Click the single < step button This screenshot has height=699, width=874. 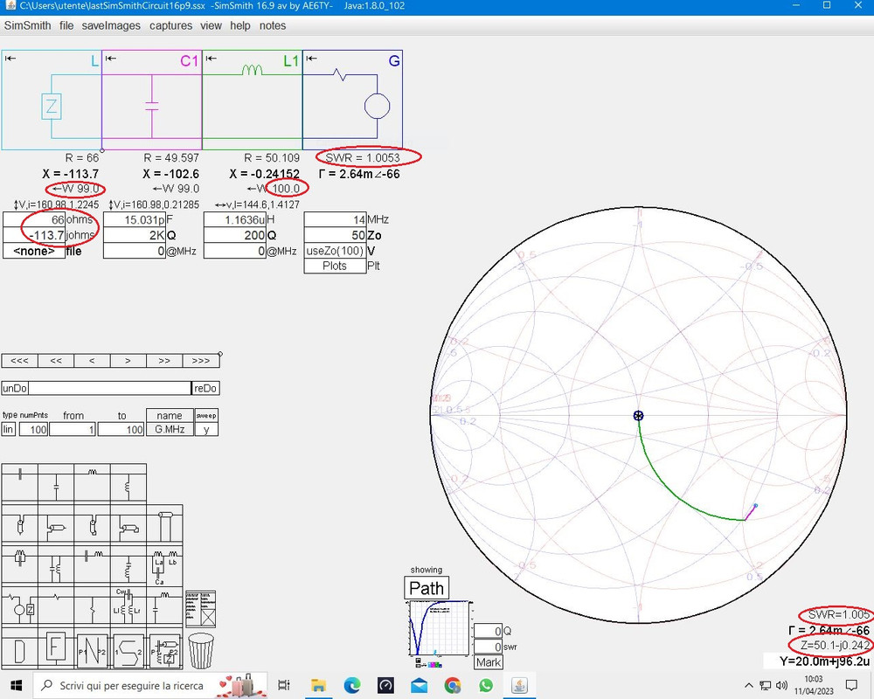(x=92, y=361)
